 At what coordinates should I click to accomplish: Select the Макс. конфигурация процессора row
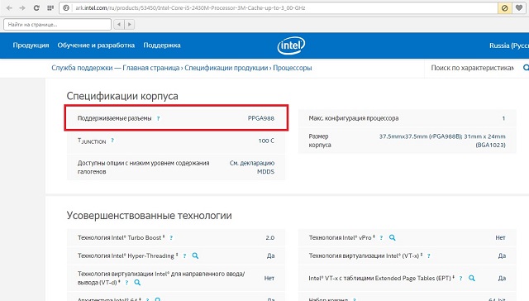[x=407, y=118]
